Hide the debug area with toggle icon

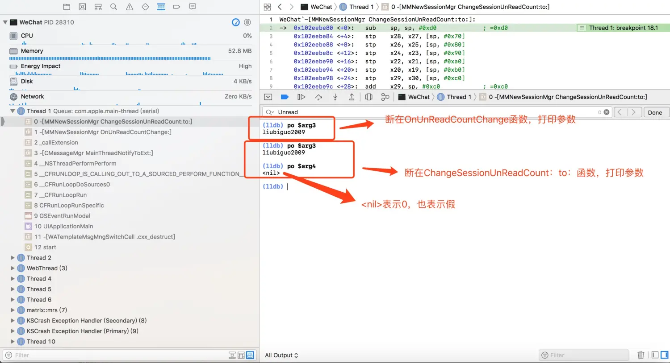click(x=268, y=97)
